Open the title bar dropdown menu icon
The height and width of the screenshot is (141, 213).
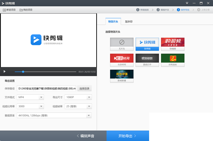click(x=187, y=3)
